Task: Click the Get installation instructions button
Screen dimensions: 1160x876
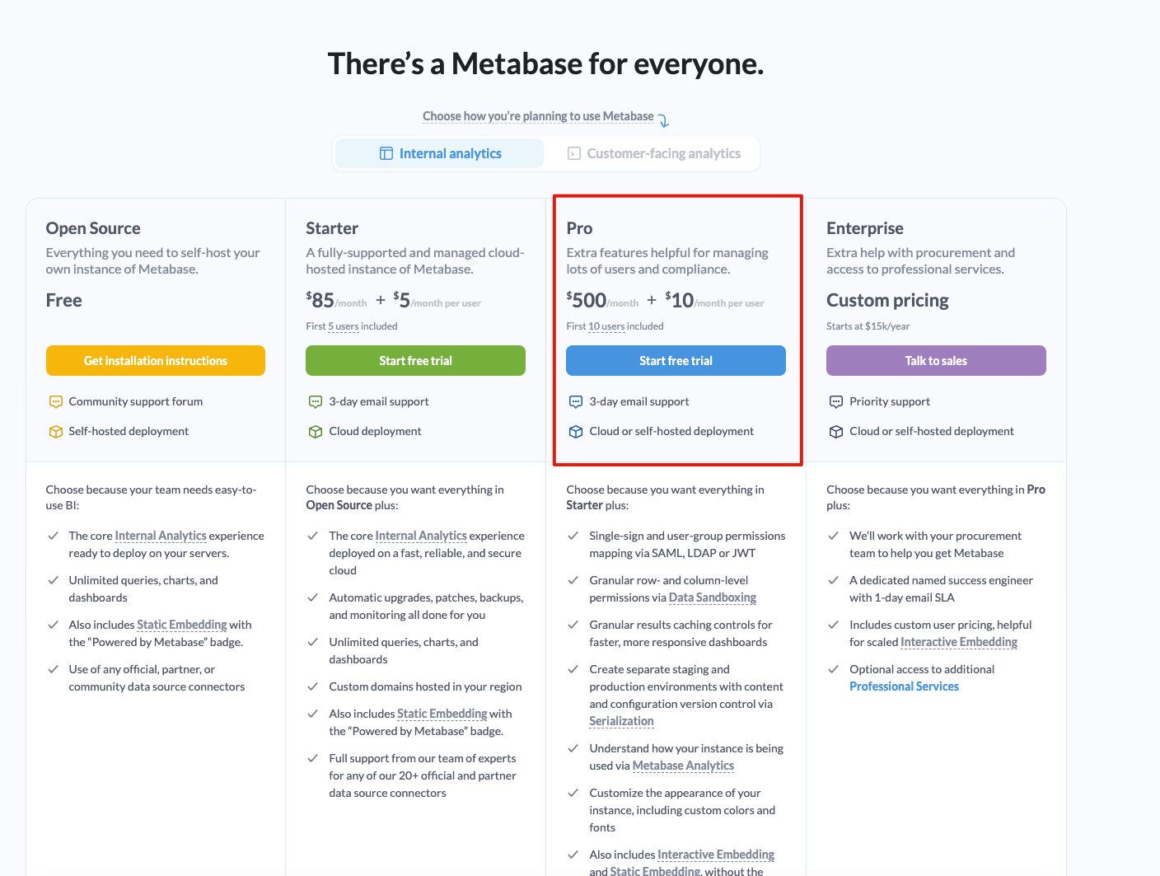Action: [156, 361]
